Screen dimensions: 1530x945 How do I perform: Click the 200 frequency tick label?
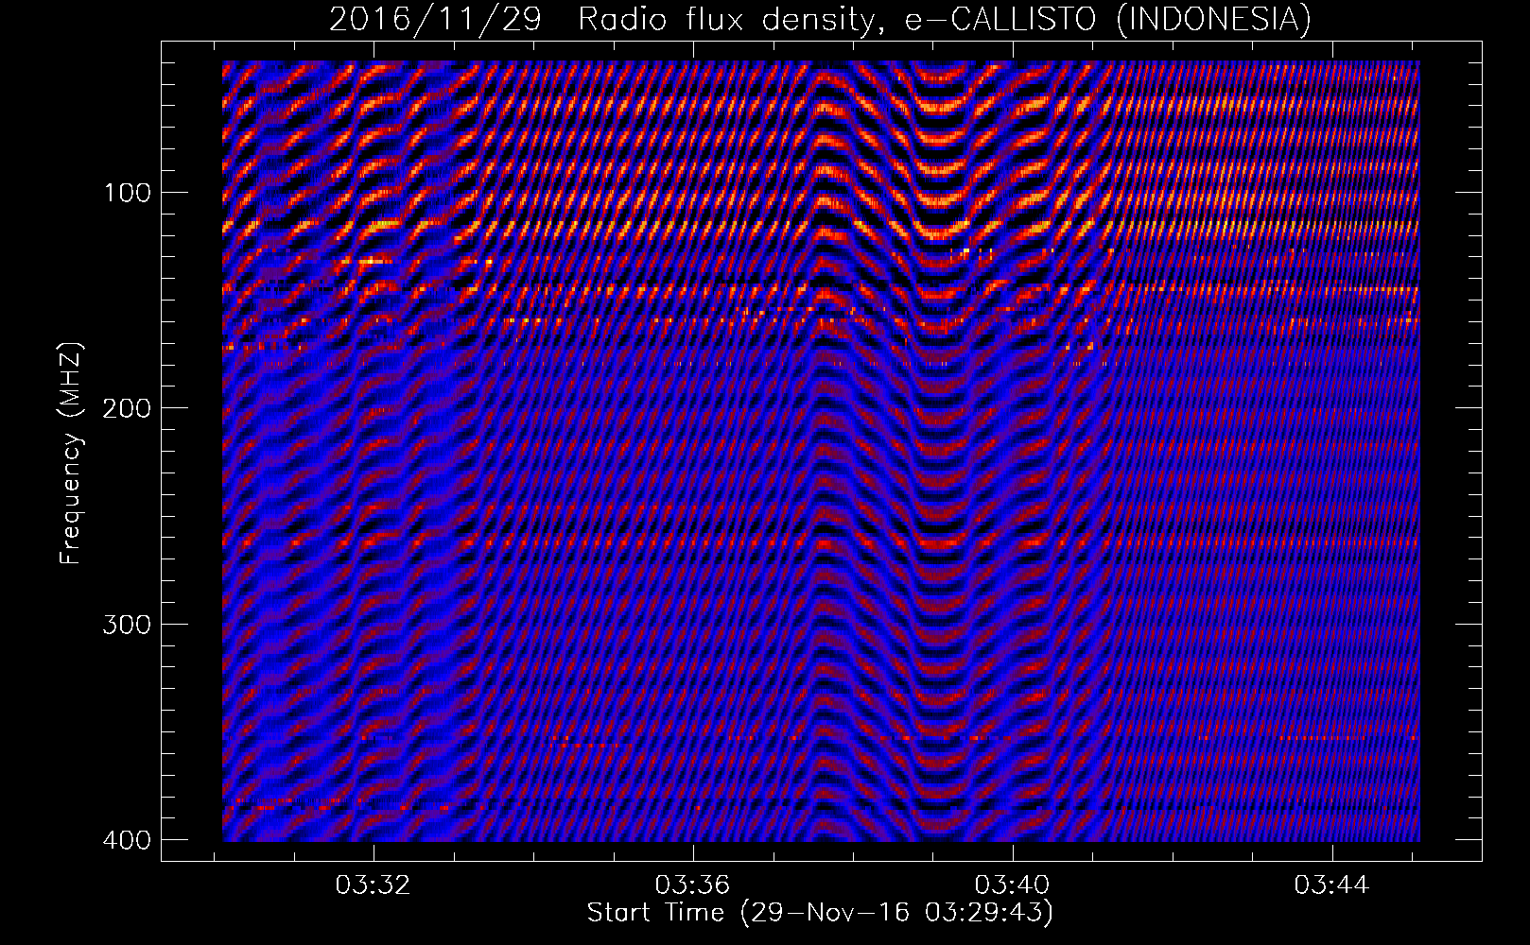pos(126,408)
